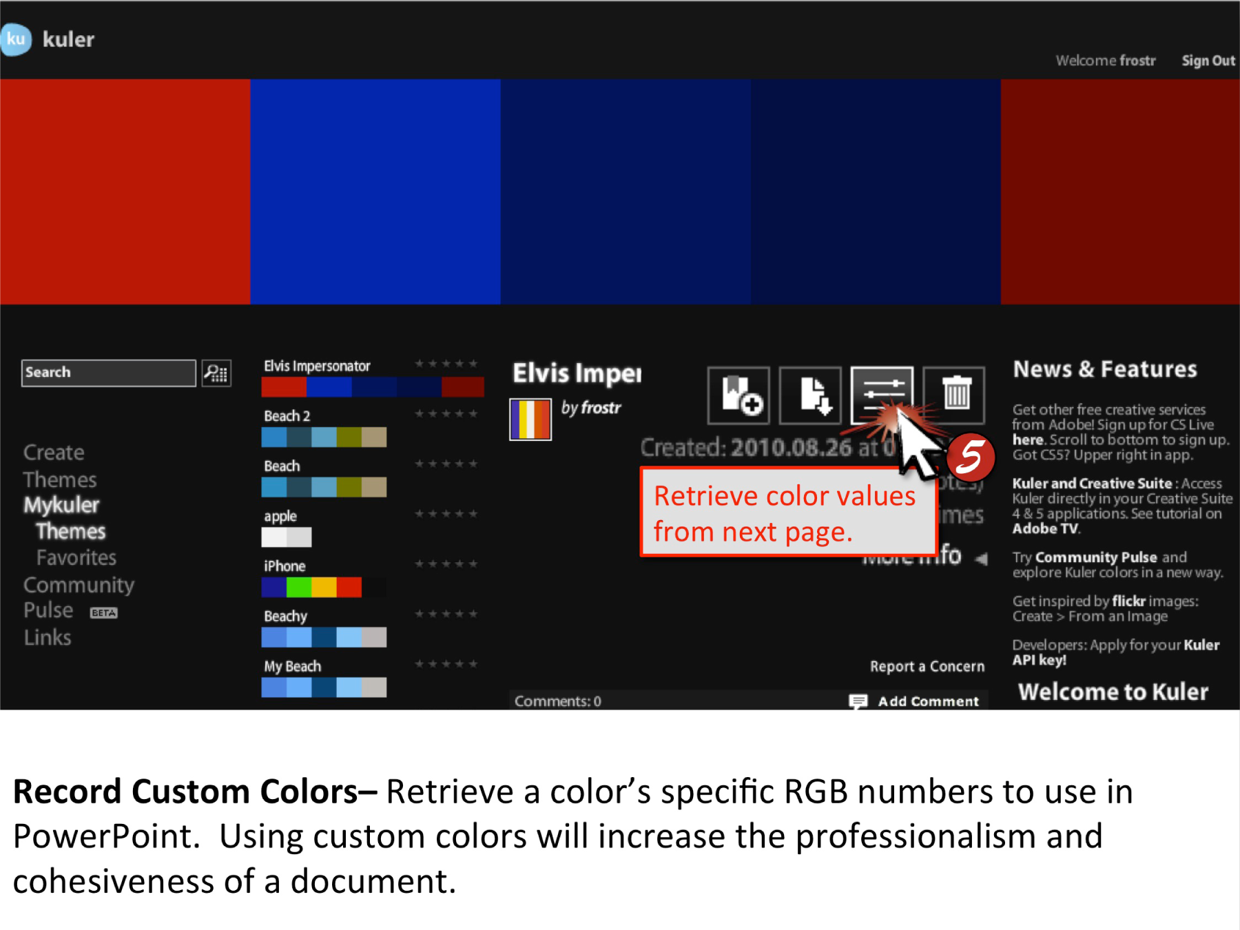
Task: Click the Adobe TV link
Action: (x=1045, y=528)
